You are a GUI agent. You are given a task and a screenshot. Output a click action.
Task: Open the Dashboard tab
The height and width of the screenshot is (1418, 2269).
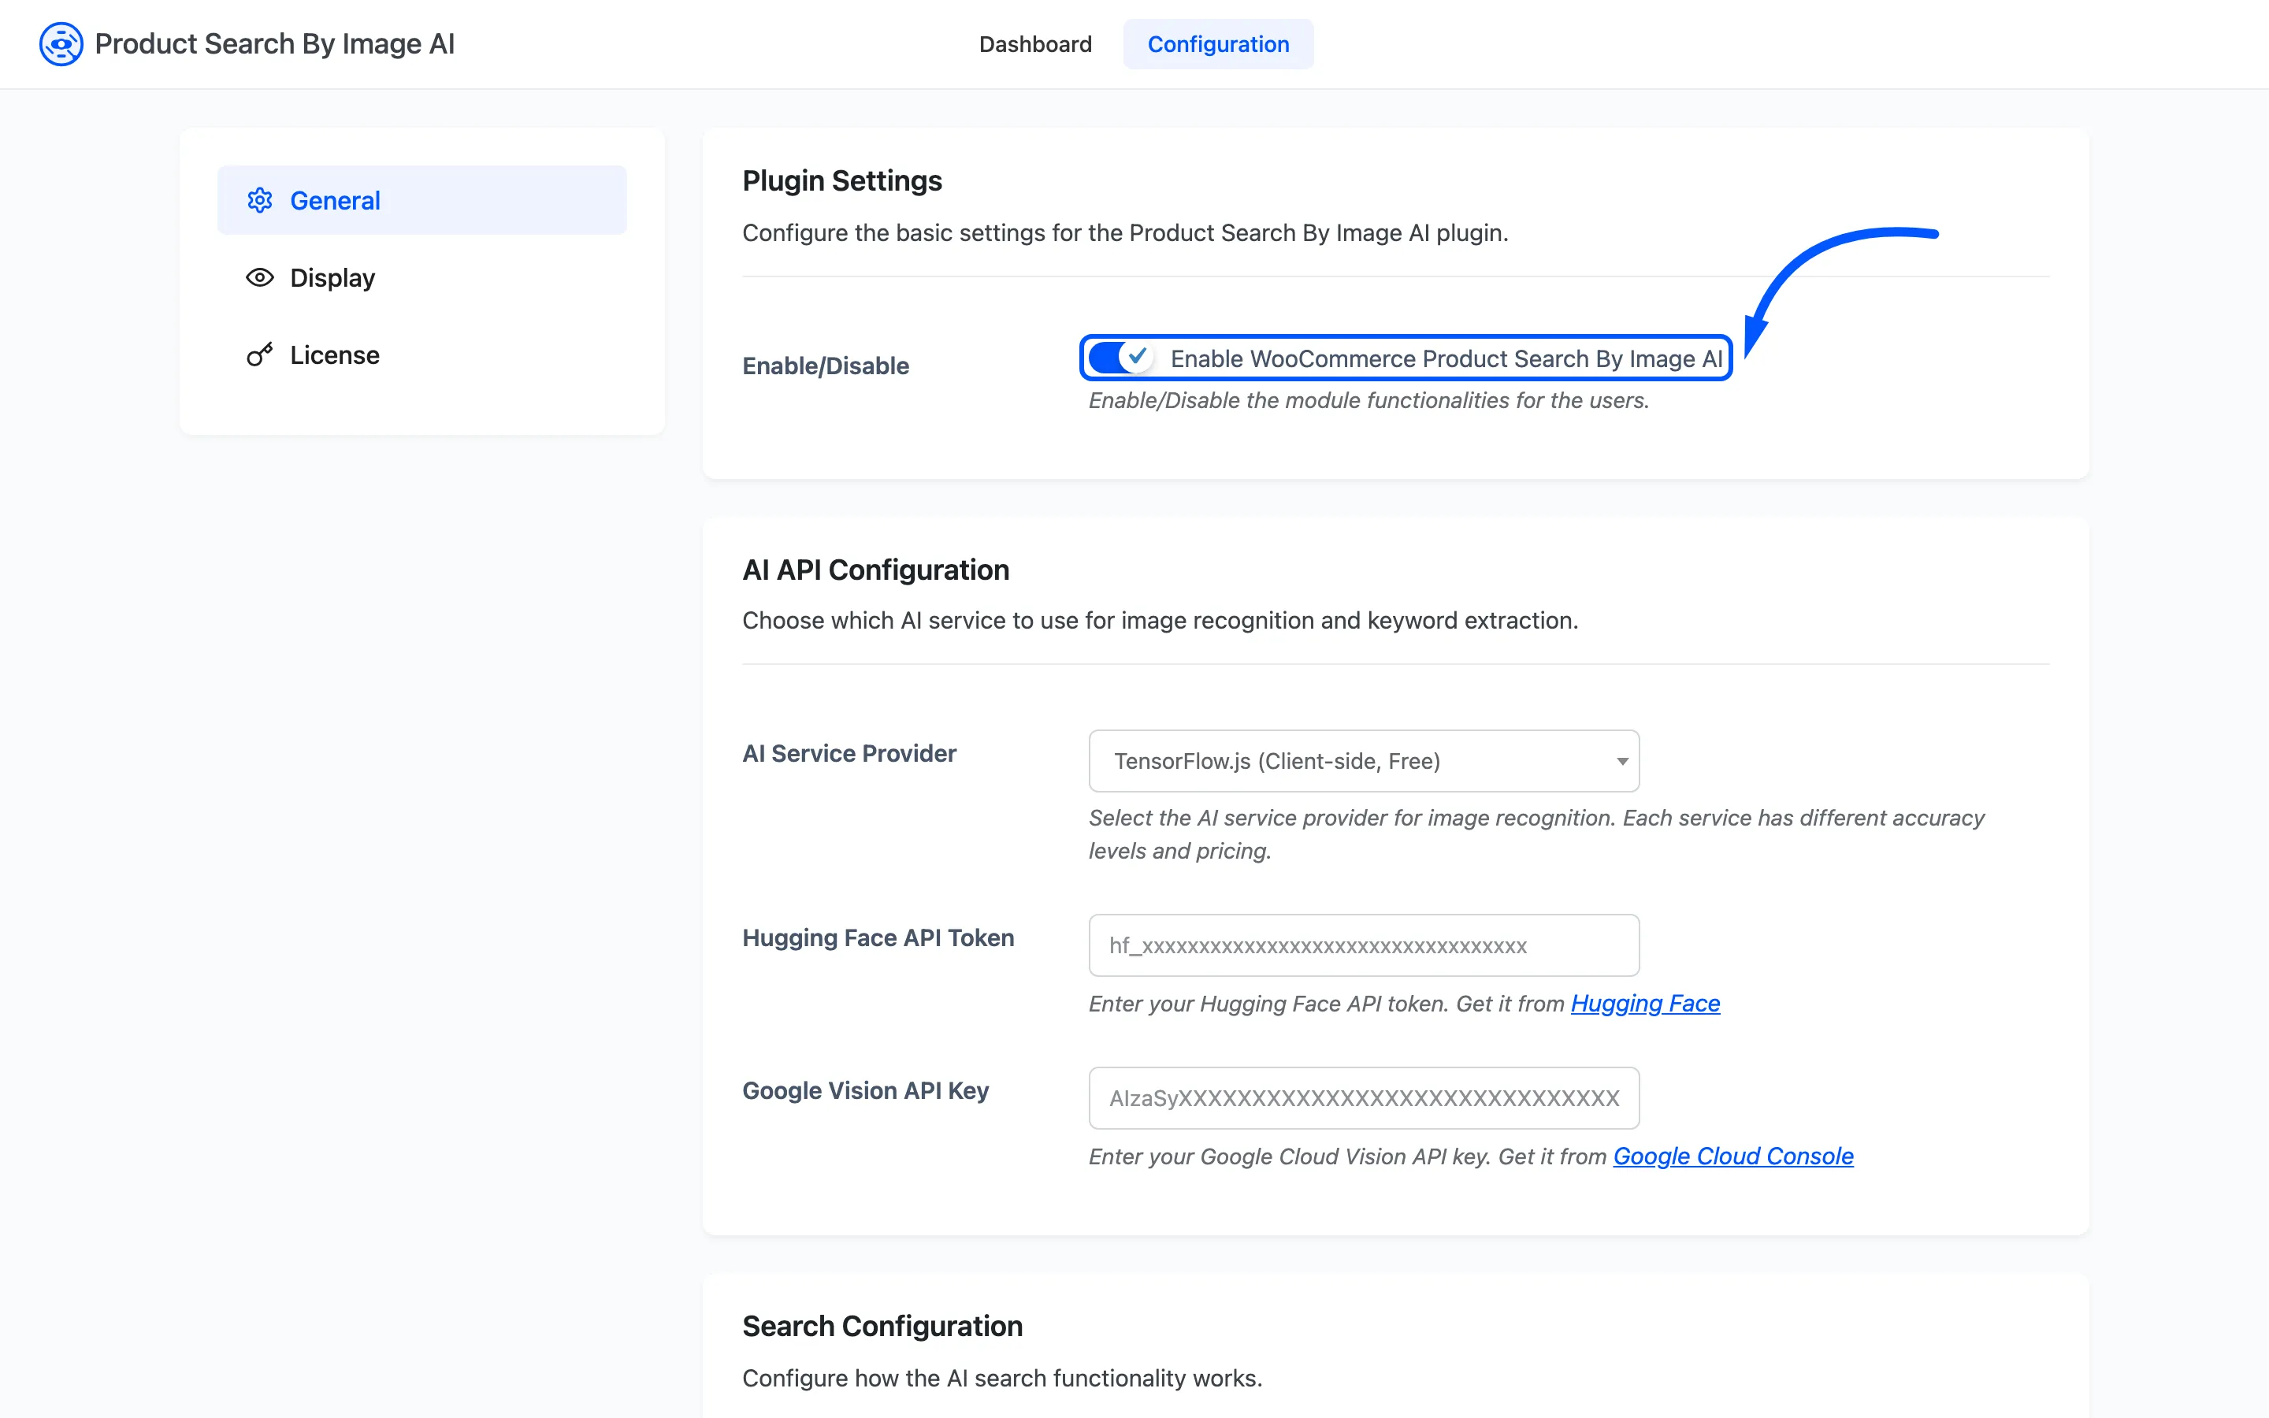pyautogui.click(x=1035, y=44)
